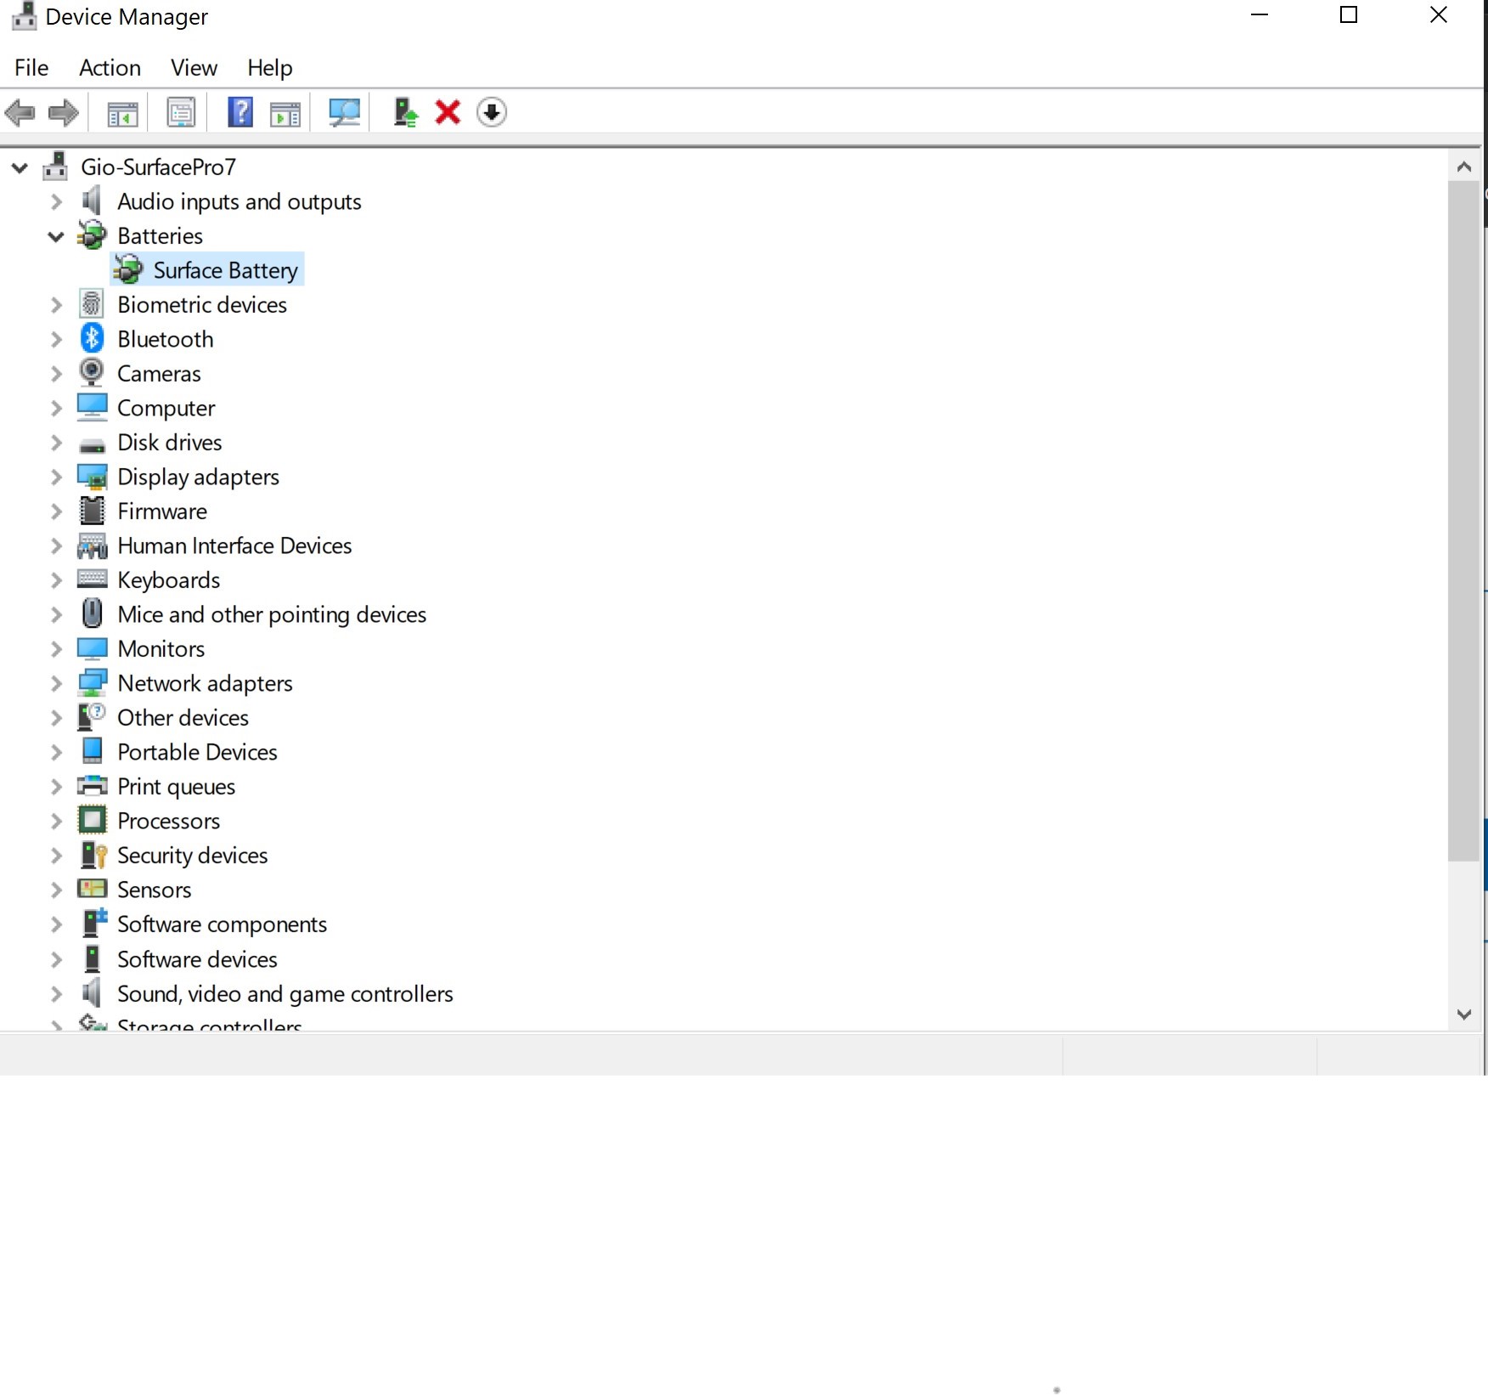Click the Print queues printer icon

(92, 786)
